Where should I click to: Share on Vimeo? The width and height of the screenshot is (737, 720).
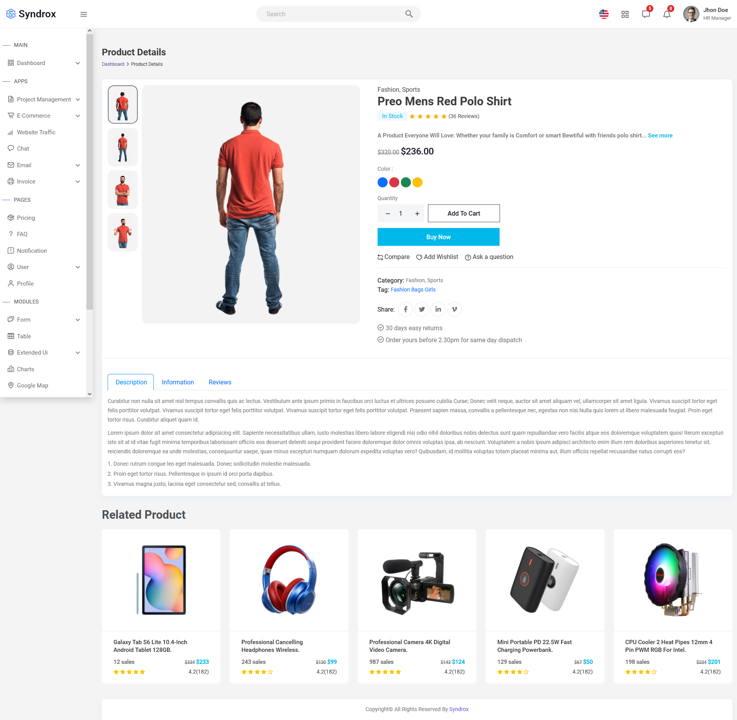coord(454,309)
